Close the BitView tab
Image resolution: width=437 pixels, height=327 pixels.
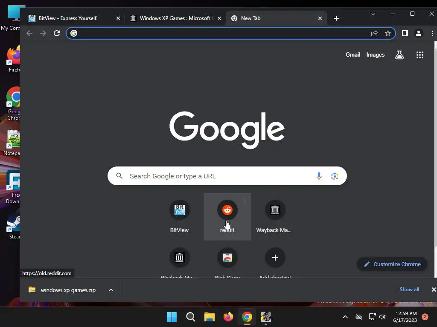[x=118, y=18]
